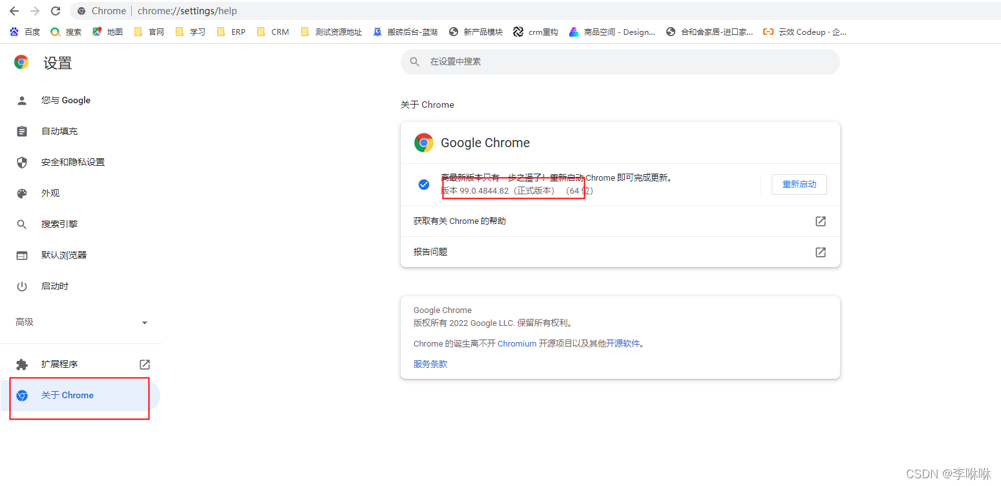Image resolution: width=1001 pixels, height=486 pixels.
Task: Open the 报告问题 row
Action: (x=620, y=252)
